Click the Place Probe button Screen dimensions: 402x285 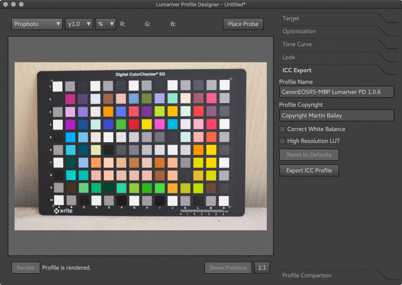[243, 24]
